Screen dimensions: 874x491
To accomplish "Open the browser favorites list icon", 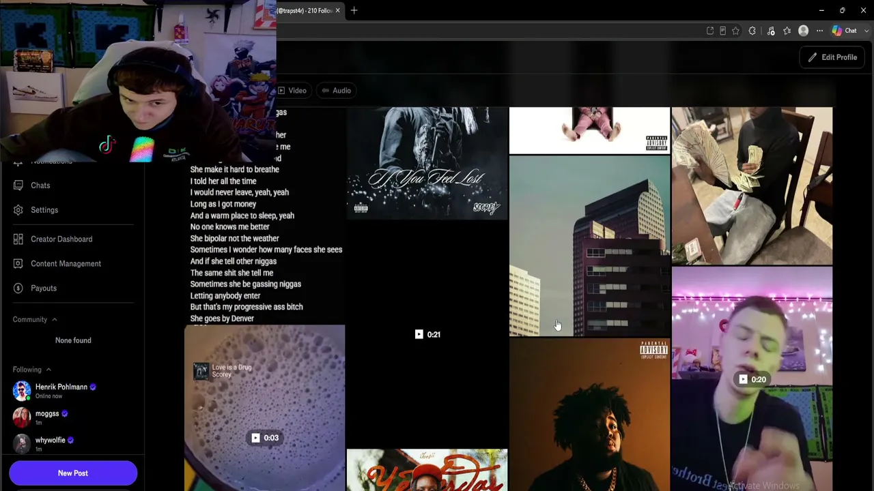I will point(787,31).
